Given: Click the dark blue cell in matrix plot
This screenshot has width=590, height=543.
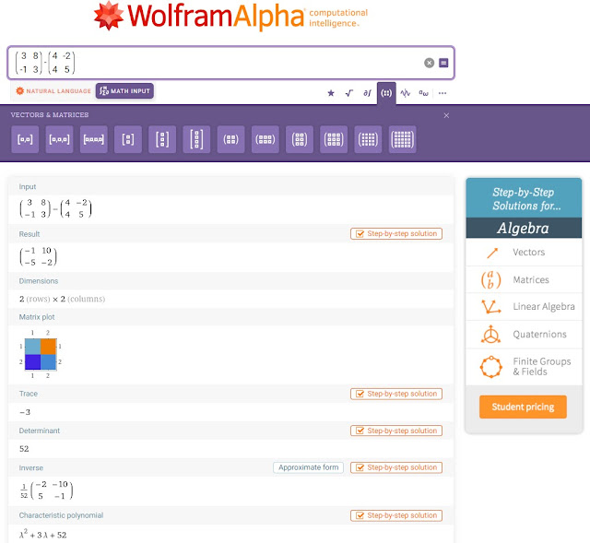Looking at the screenshot, I should click(x=33, y=362).
